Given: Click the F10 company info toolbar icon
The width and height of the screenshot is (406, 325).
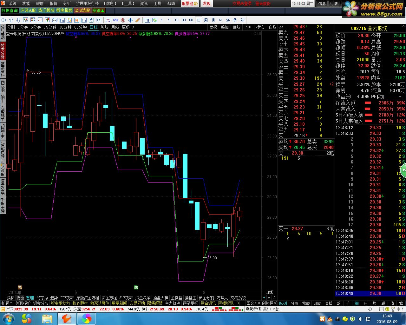Looking at the screenshot, I should coord(62,20).
